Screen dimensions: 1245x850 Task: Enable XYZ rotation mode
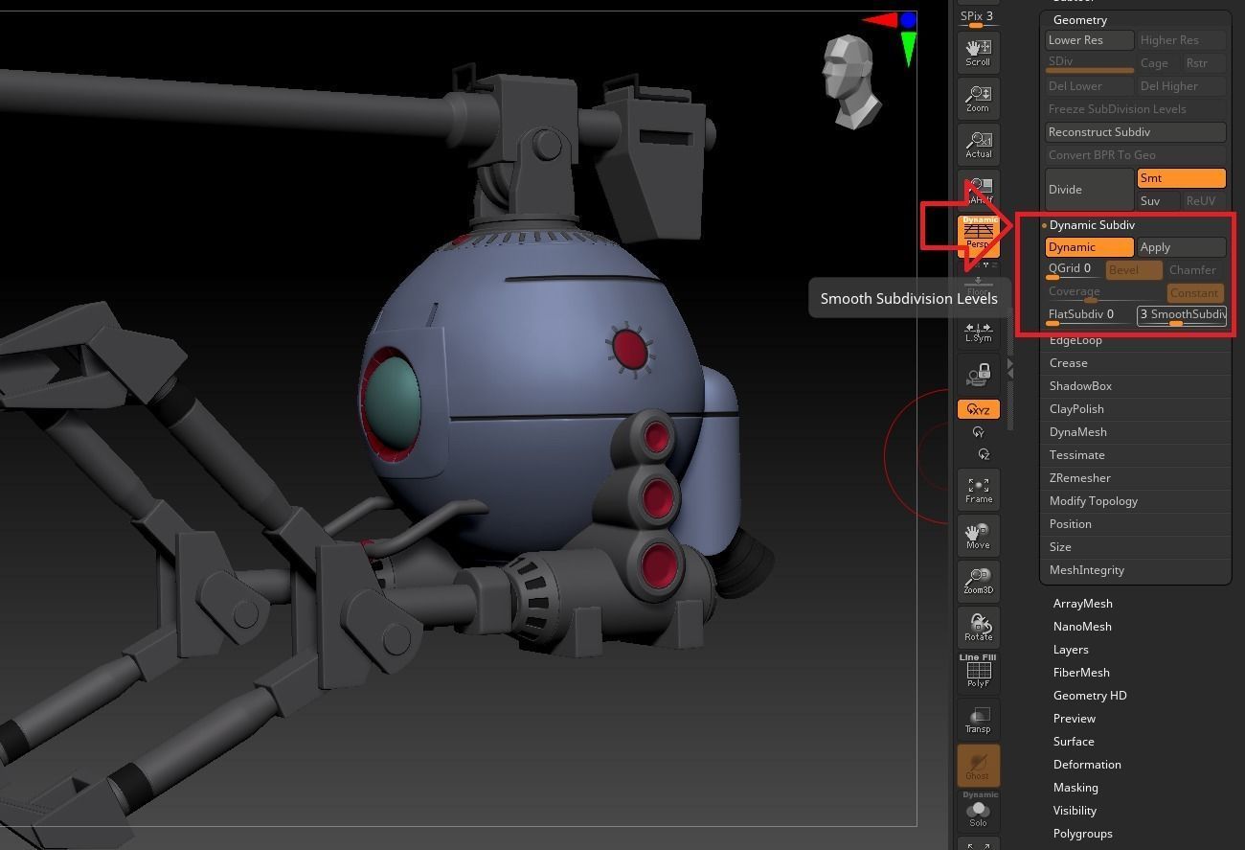978,409
